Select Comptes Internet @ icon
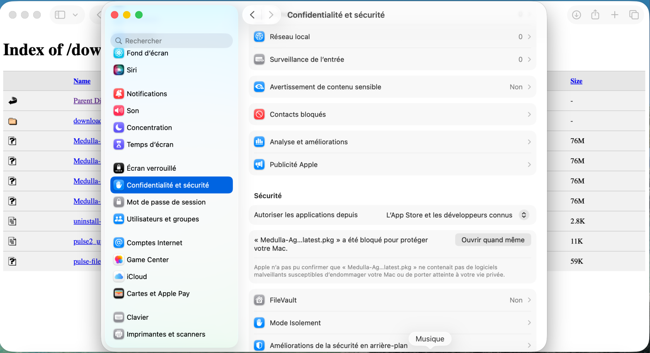 pyautogui.click(x=119, y=243)
